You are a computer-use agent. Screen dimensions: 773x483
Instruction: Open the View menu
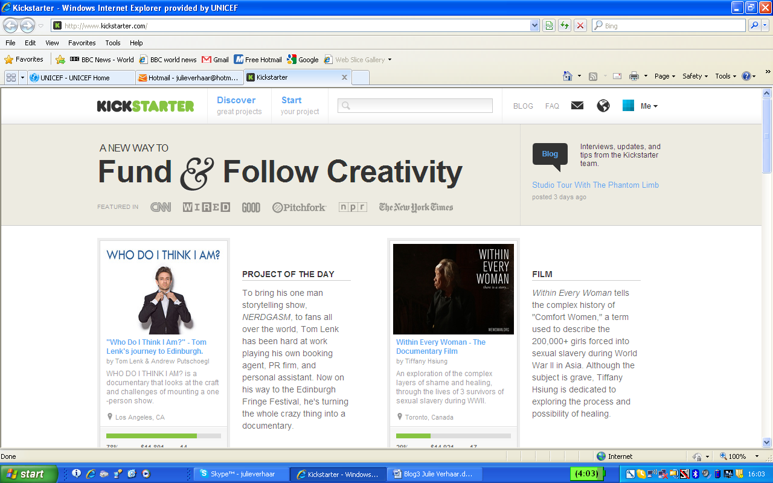point(52,43)
